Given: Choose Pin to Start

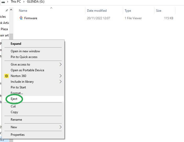Looking at the screenshot, I should pyautogui.click(x=33, y=87).
